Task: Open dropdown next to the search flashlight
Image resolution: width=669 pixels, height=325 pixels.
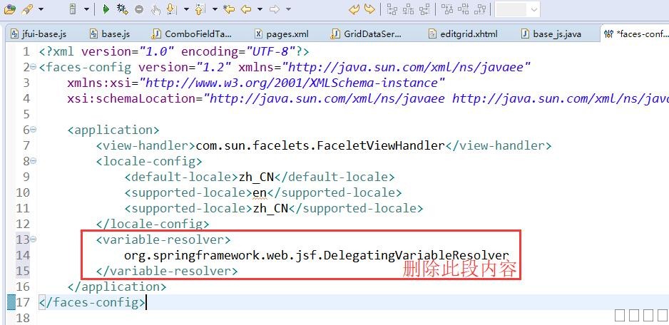Action: [x=40, y=9]
